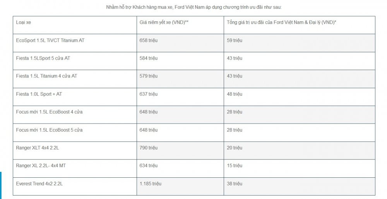Select the Focus mới 1.5L EcoBoost 4 cửa cell
This screenshot has width=387, height=199.
(49, 112)
